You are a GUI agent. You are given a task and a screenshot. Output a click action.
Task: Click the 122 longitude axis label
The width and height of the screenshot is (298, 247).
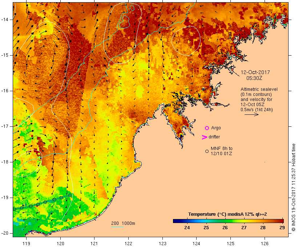tap(128, 244)
